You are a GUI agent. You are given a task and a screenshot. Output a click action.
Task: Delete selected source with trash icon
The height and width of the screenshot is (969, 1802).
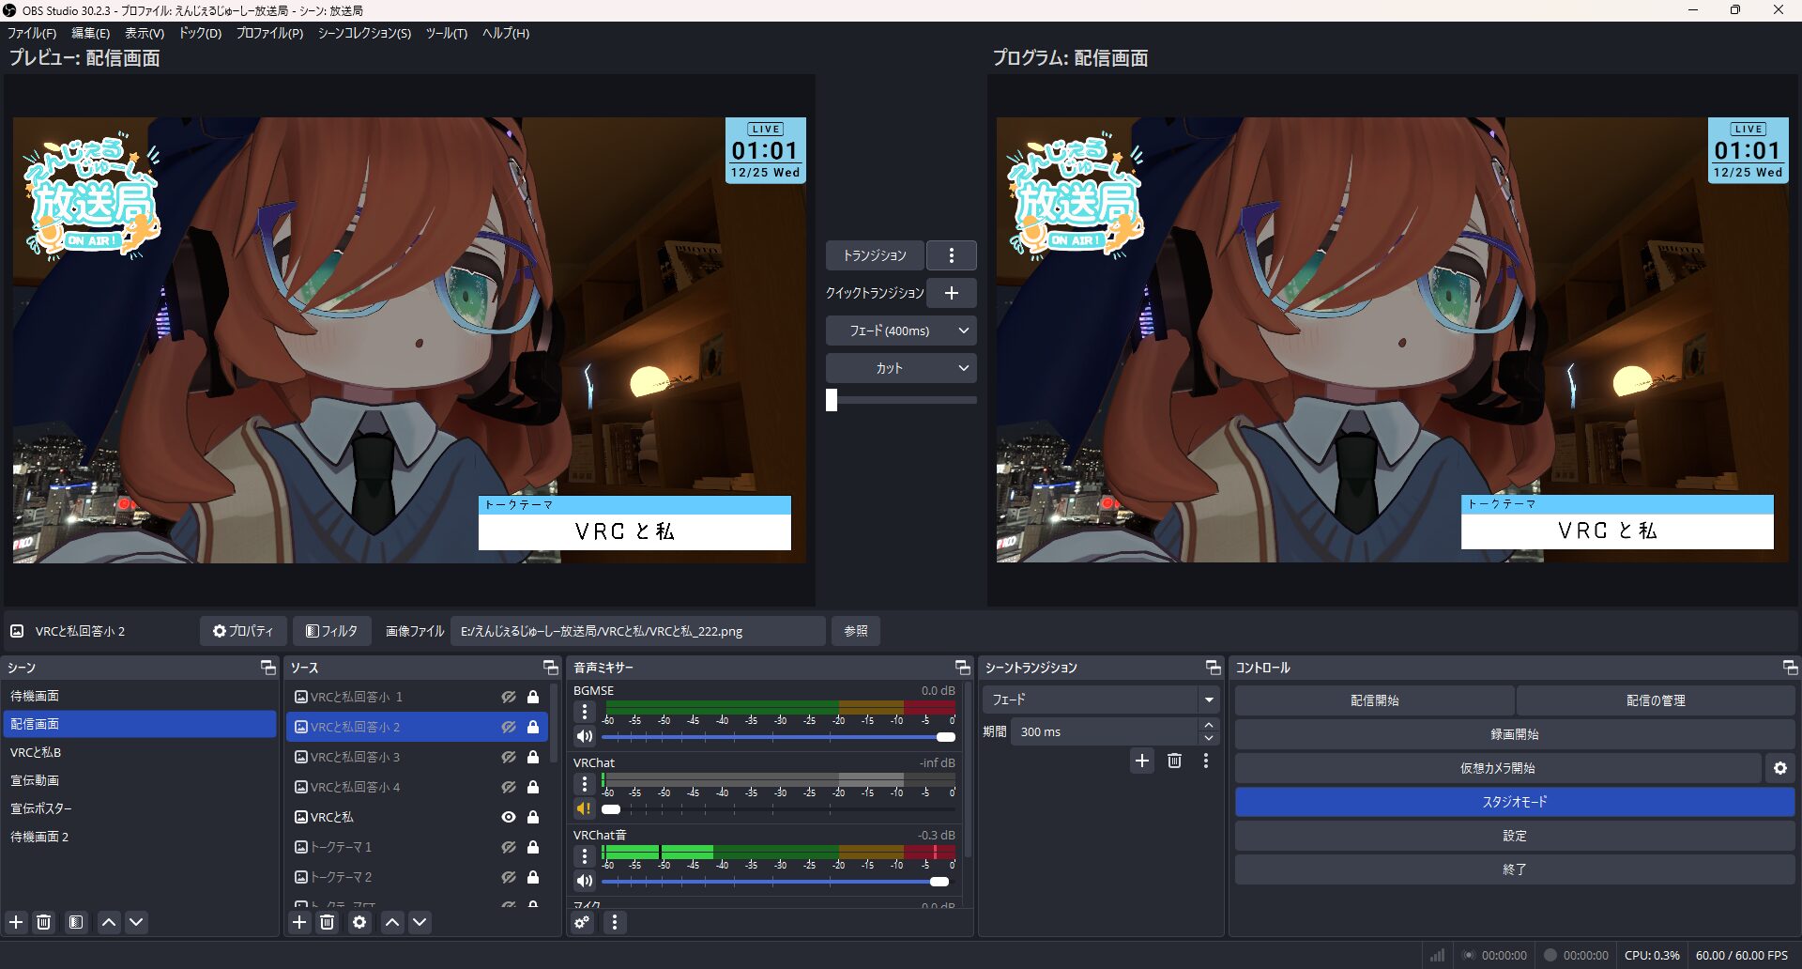[327, 922]
